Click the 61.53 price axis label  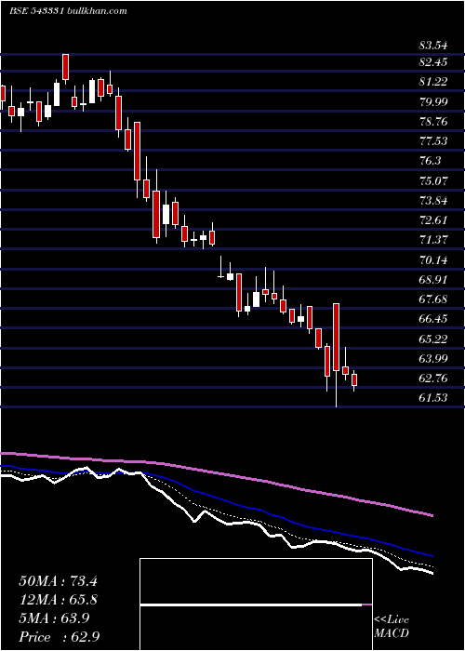(x=433, y=398)
